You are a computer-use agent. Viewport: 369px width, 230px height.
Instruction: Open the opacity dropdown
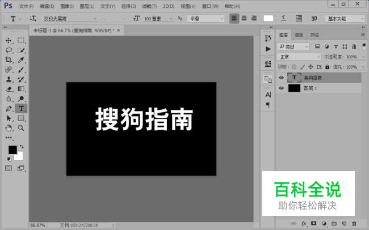click(x=363, y=57)
